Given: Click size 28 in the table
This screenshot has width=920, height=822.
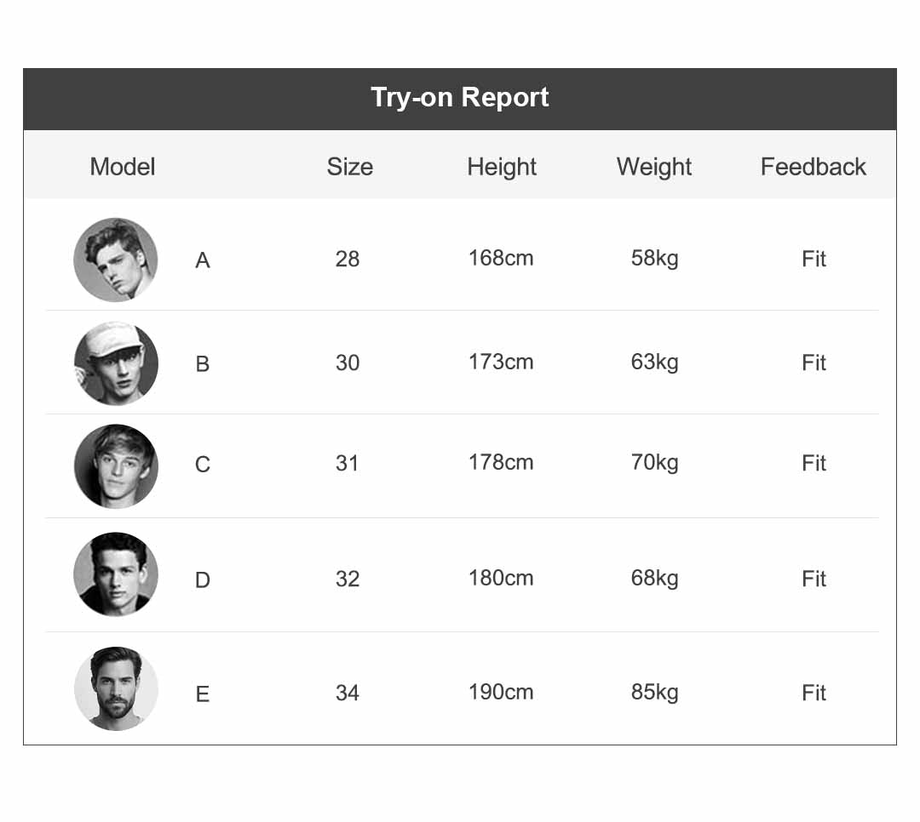Looking at the screenshot, I should [348, 259].
